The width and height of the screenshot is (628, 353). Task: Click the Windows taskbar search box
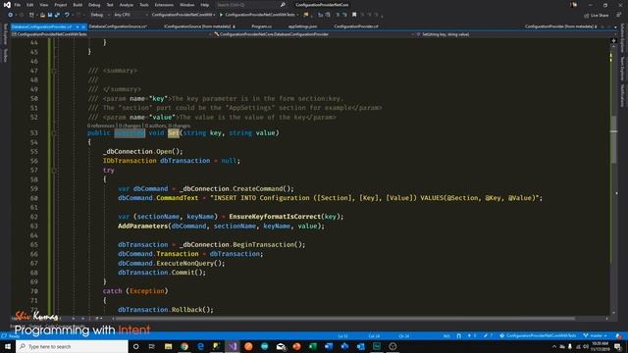point(72,346)
